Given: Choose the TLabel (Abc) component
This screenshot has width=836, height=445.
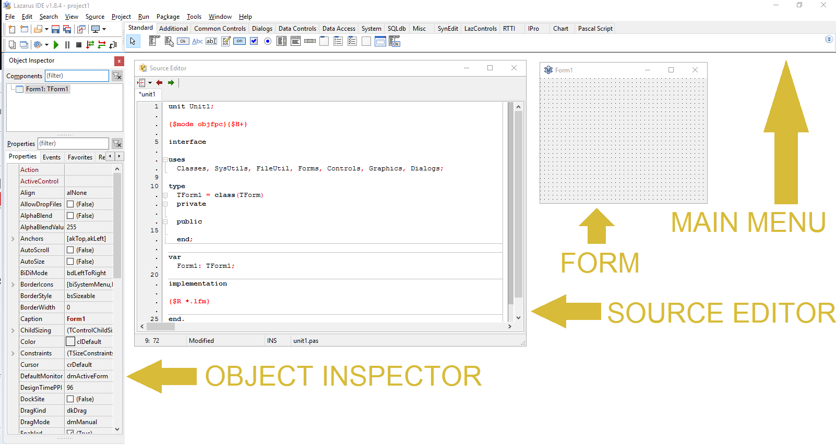Looking at the screenshot, I should tap(197, 41).
